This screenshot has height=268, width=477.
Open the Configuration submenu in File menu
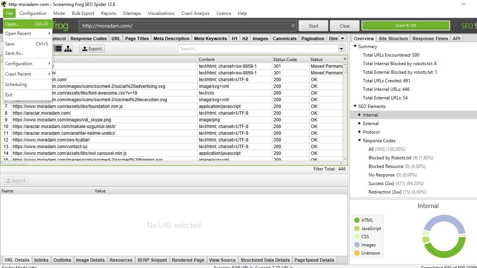click(28, 64)
